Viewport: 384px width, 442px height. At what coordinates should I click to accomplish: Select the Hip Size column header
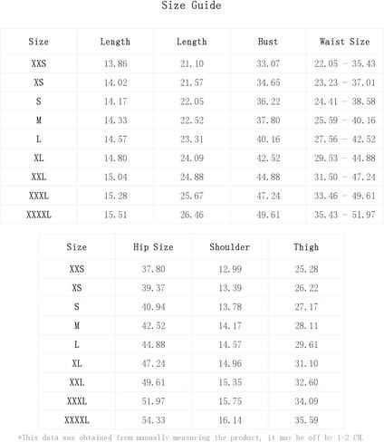153,247
